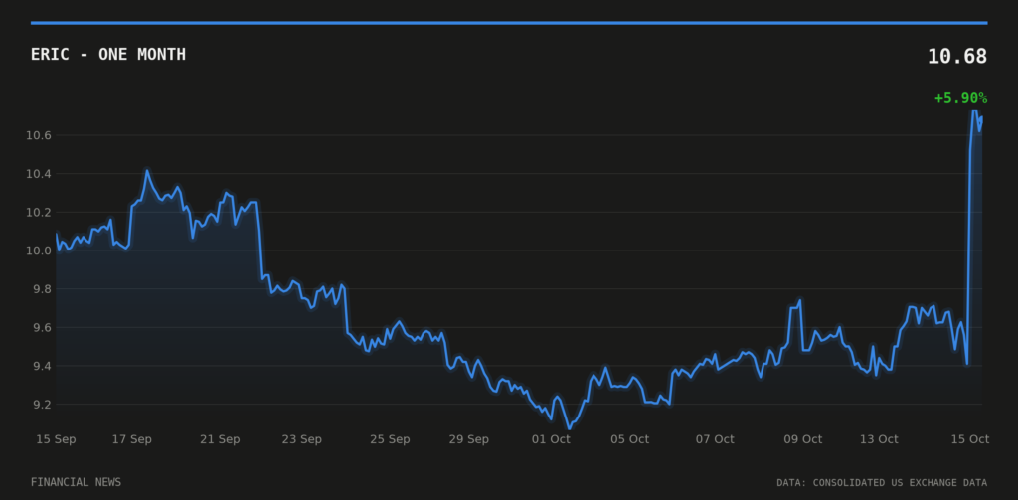This screenshot has height=500, width=1018.
Task: Click the FINANCIAL NEWS footer text
Action: click(76, 482)
